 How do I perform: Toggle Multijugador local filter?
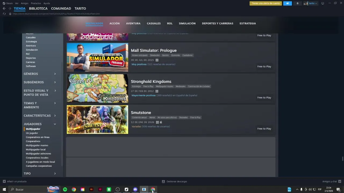tap(36, 150)
